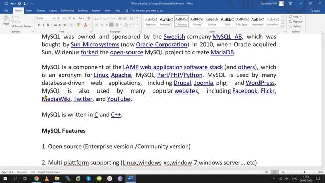Click the Decrease Indent icon
This screenshot has width=325, height=183.
120,18
